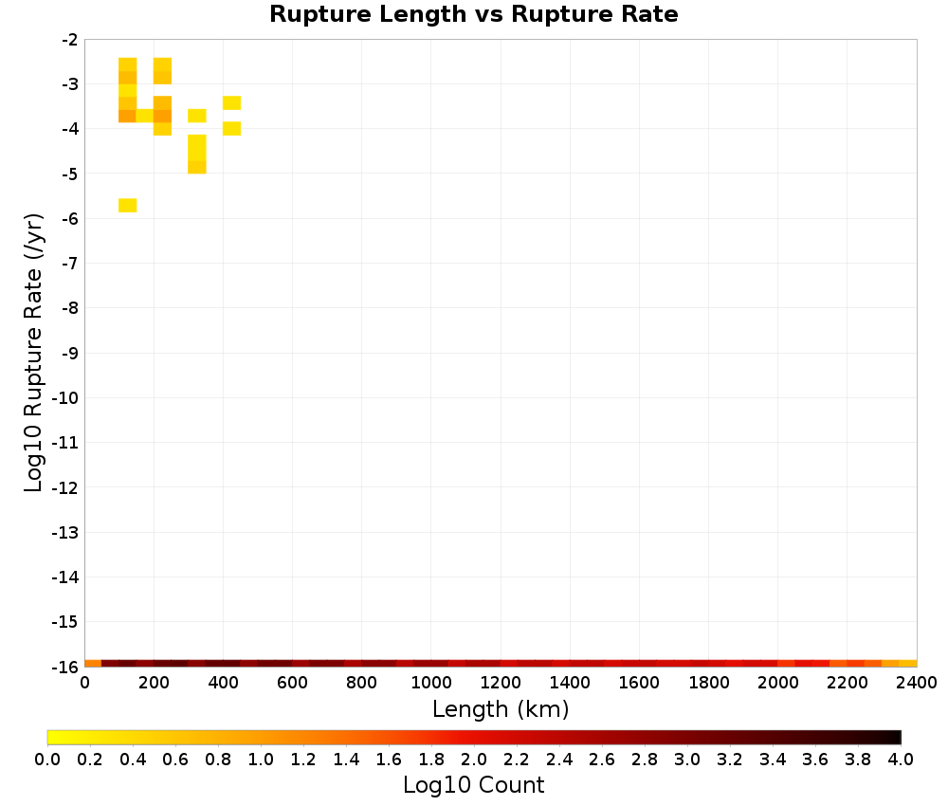Select the x-axis label "Length (km)"

501,708
